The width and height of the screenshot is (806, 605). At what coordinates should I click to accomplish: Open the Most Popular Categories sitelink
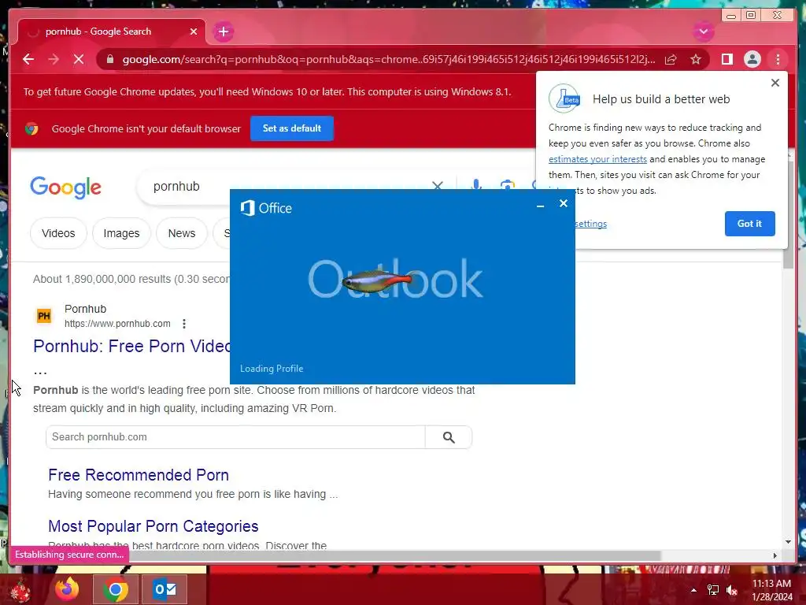point(153,526)
